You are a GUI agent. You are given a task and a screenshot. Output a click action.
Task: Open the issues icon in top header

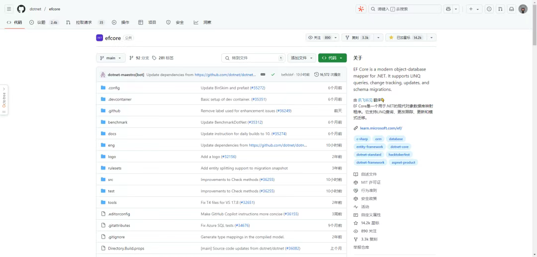489,9
